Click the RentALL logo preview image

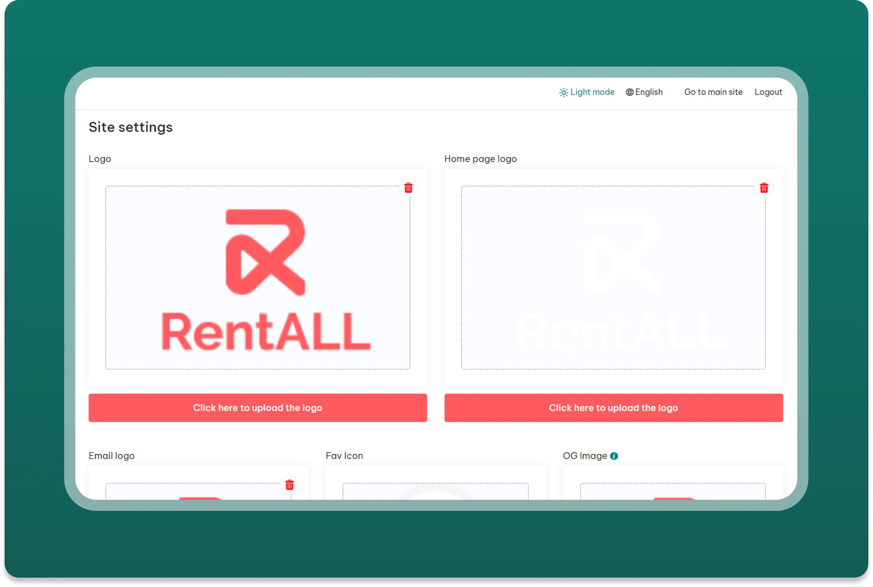coord(258,278)
